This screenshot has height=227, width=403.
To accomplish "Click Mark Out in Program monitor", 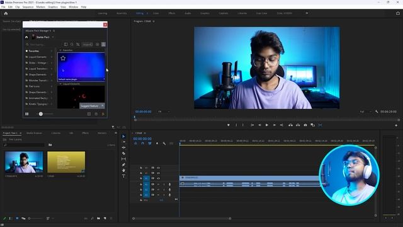I will pos(243,125).
